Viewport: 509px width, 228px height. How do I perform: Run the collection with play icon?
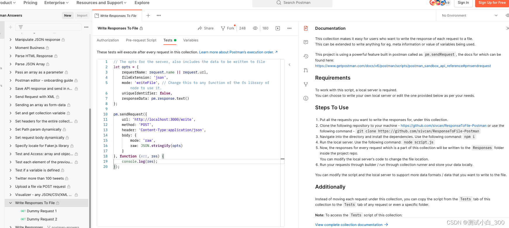278,28
